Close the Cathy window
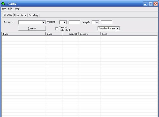The image size is (159, 117). click(x=156, y=4)
